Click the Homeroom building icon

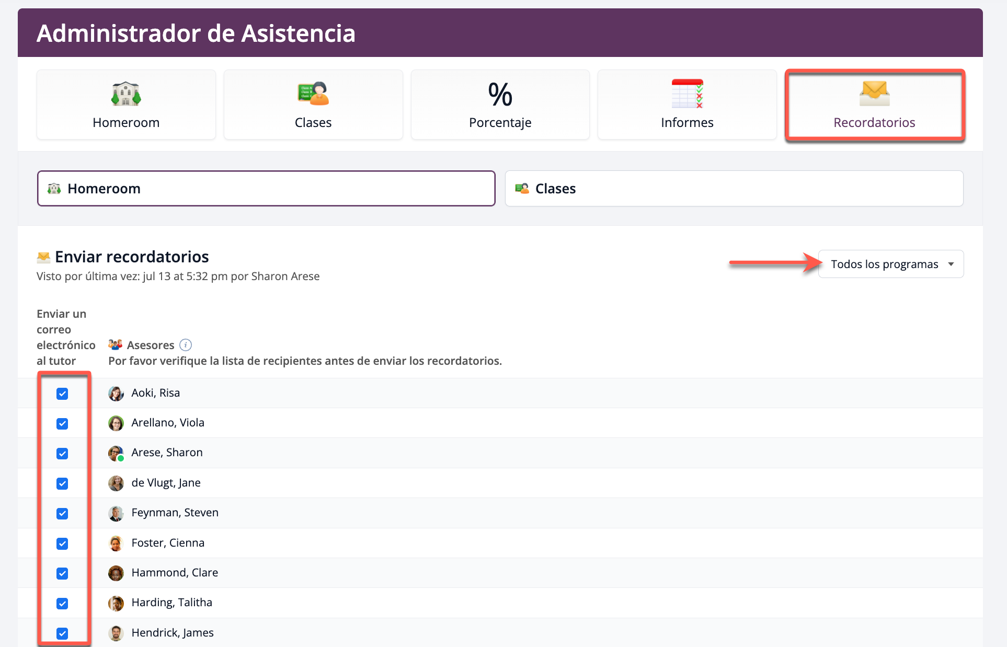[126, 94]
